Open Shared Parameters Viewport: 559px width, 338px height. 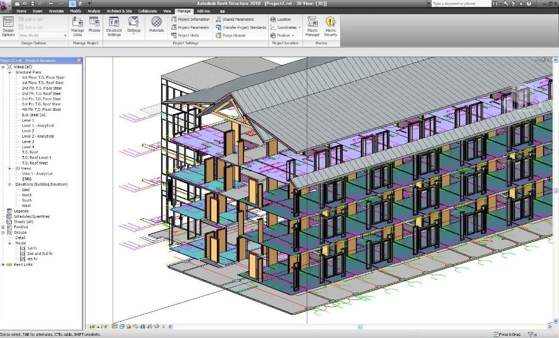235,19
